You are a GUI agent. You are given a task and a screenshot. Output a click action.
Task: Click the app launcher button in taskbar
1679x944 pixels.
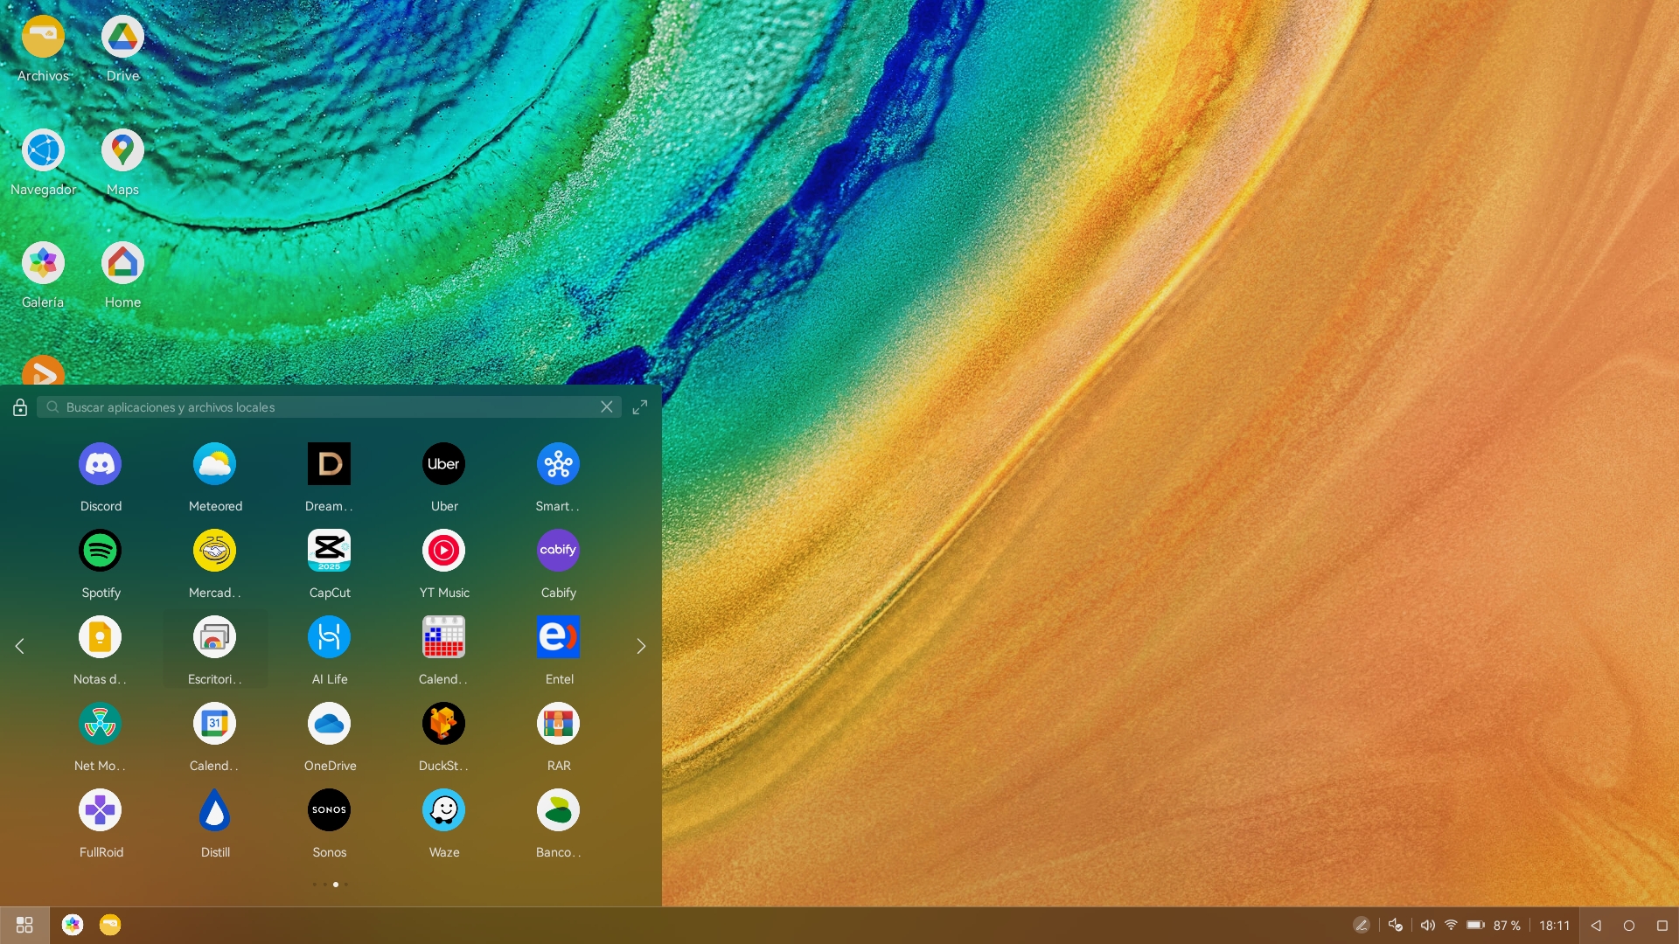point(24,925)
